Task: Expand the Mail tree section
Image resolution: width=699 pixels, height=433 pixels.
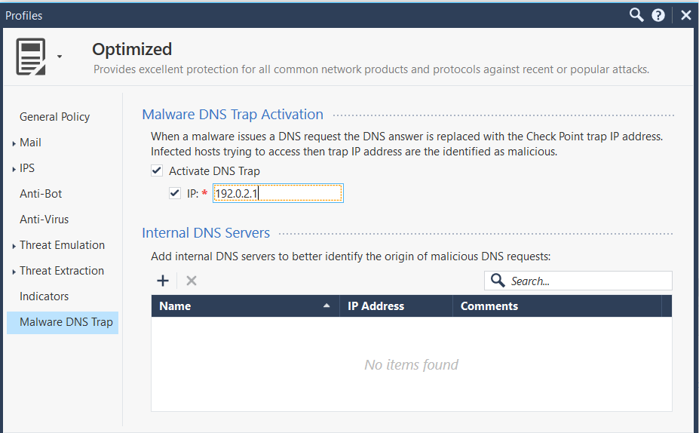Action: pos(14,143)
